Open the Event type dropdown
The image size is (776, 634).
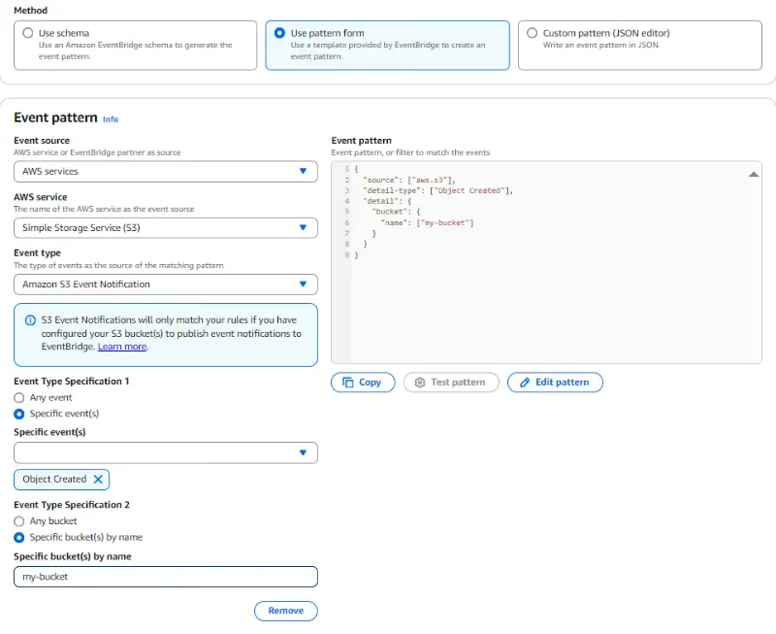click(x=166, y=284)
